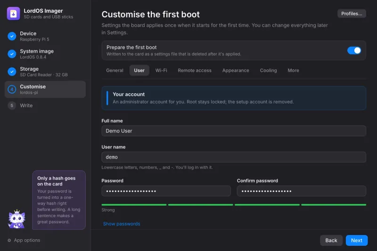Image resolution: width=377 pixels, height=251 pixels.
Task: Select the Customise step in sidebar
Action: pos(45,89)
